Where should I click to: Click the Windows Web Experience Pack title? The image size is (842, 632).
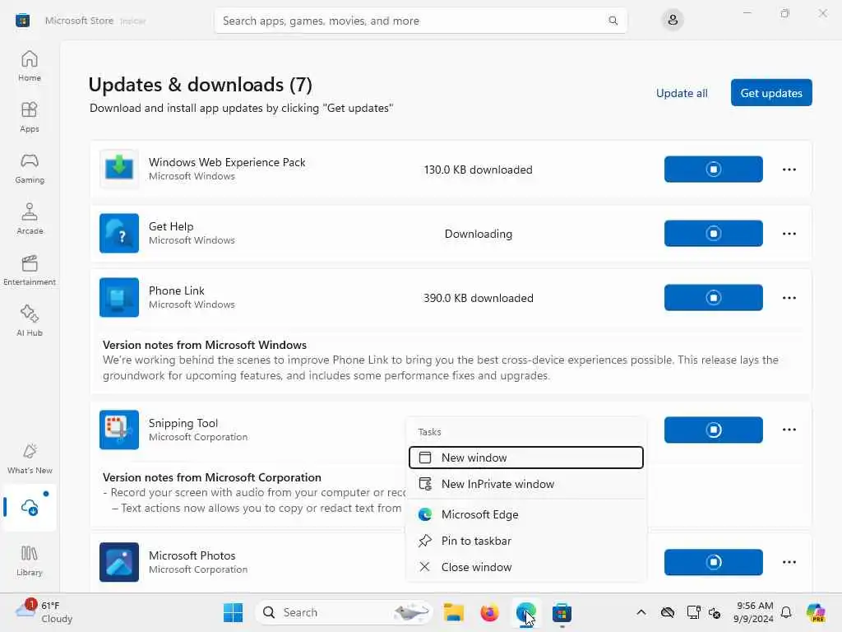[x=227, y=162]
